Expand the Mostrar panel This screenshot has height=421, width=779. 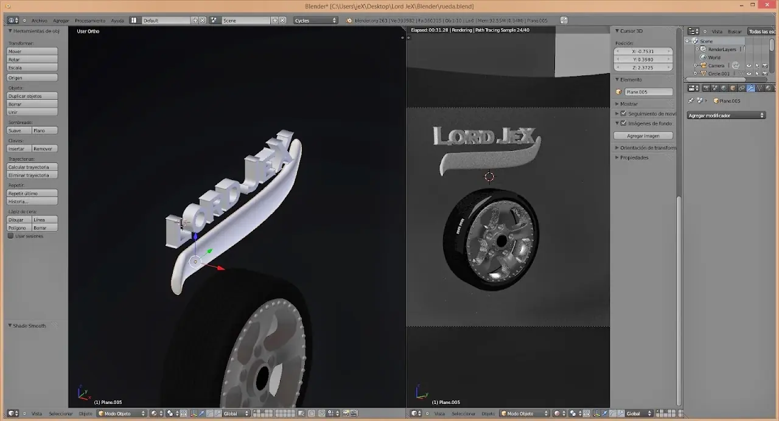pyautogui.click(x=617, y=104)
